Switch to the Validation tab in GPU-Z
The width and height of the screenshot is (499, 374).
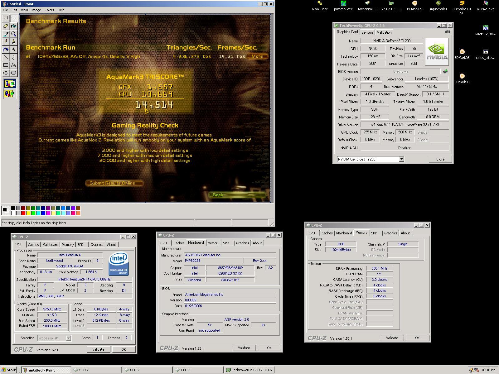click(x=384, y=32)
